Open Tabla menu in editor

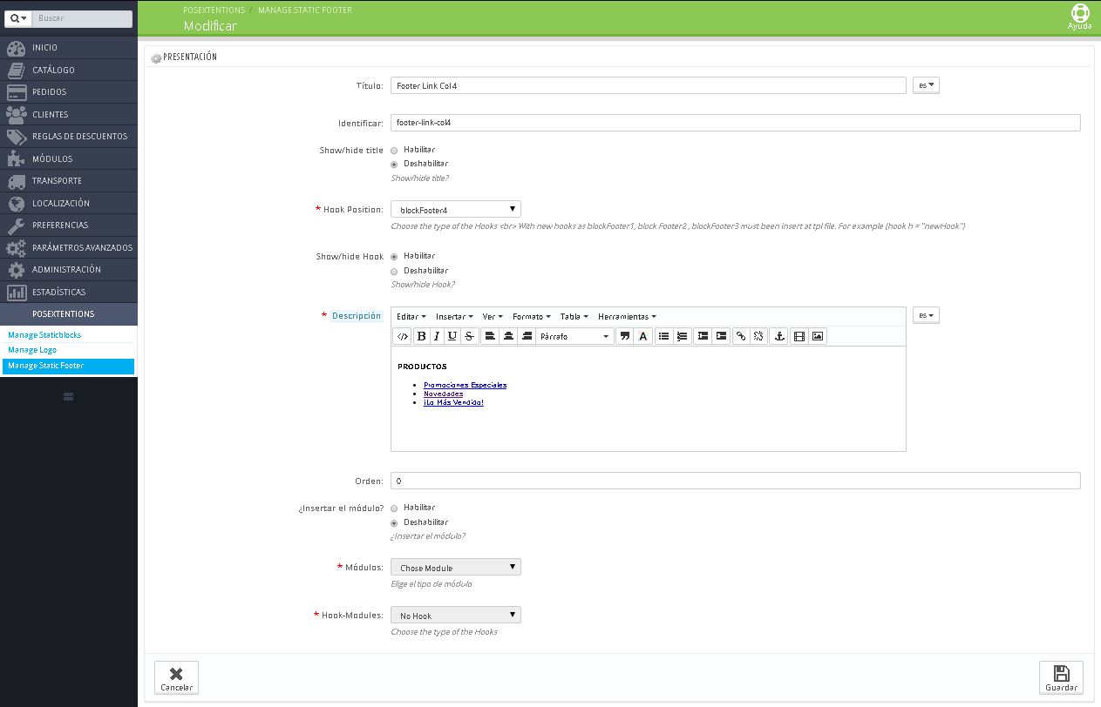pos(574,317)
